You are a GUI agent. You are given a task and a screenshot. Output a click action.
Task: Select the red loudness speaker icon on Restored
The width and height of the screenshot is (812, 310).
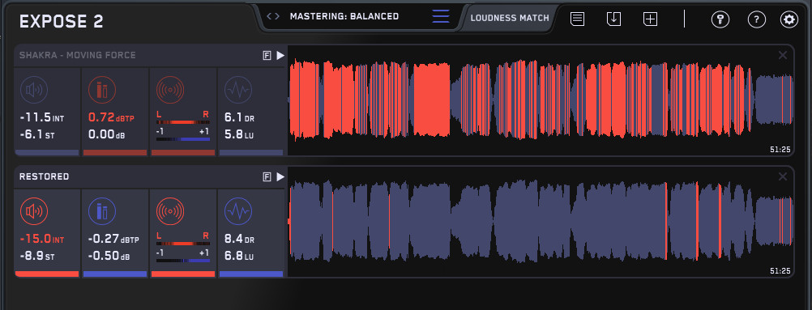34,212
